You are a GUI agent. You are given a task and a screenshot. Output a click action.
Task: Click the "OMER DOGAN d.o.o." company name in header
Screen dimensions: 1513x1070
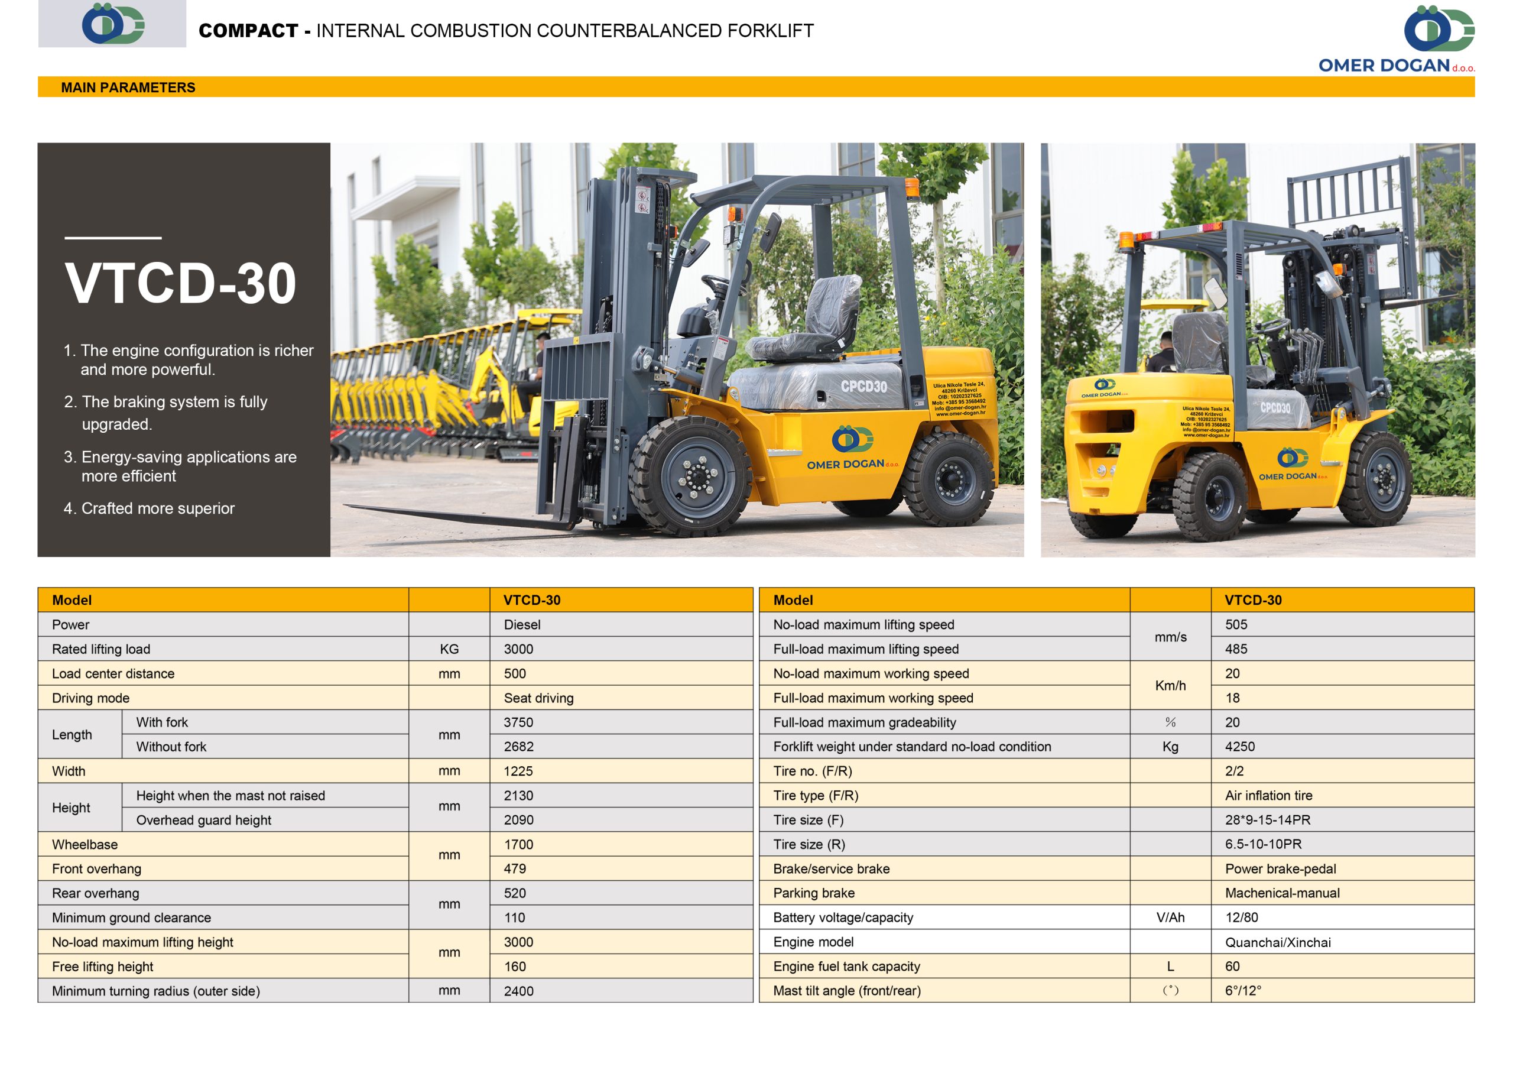[x=1397, y=65]
